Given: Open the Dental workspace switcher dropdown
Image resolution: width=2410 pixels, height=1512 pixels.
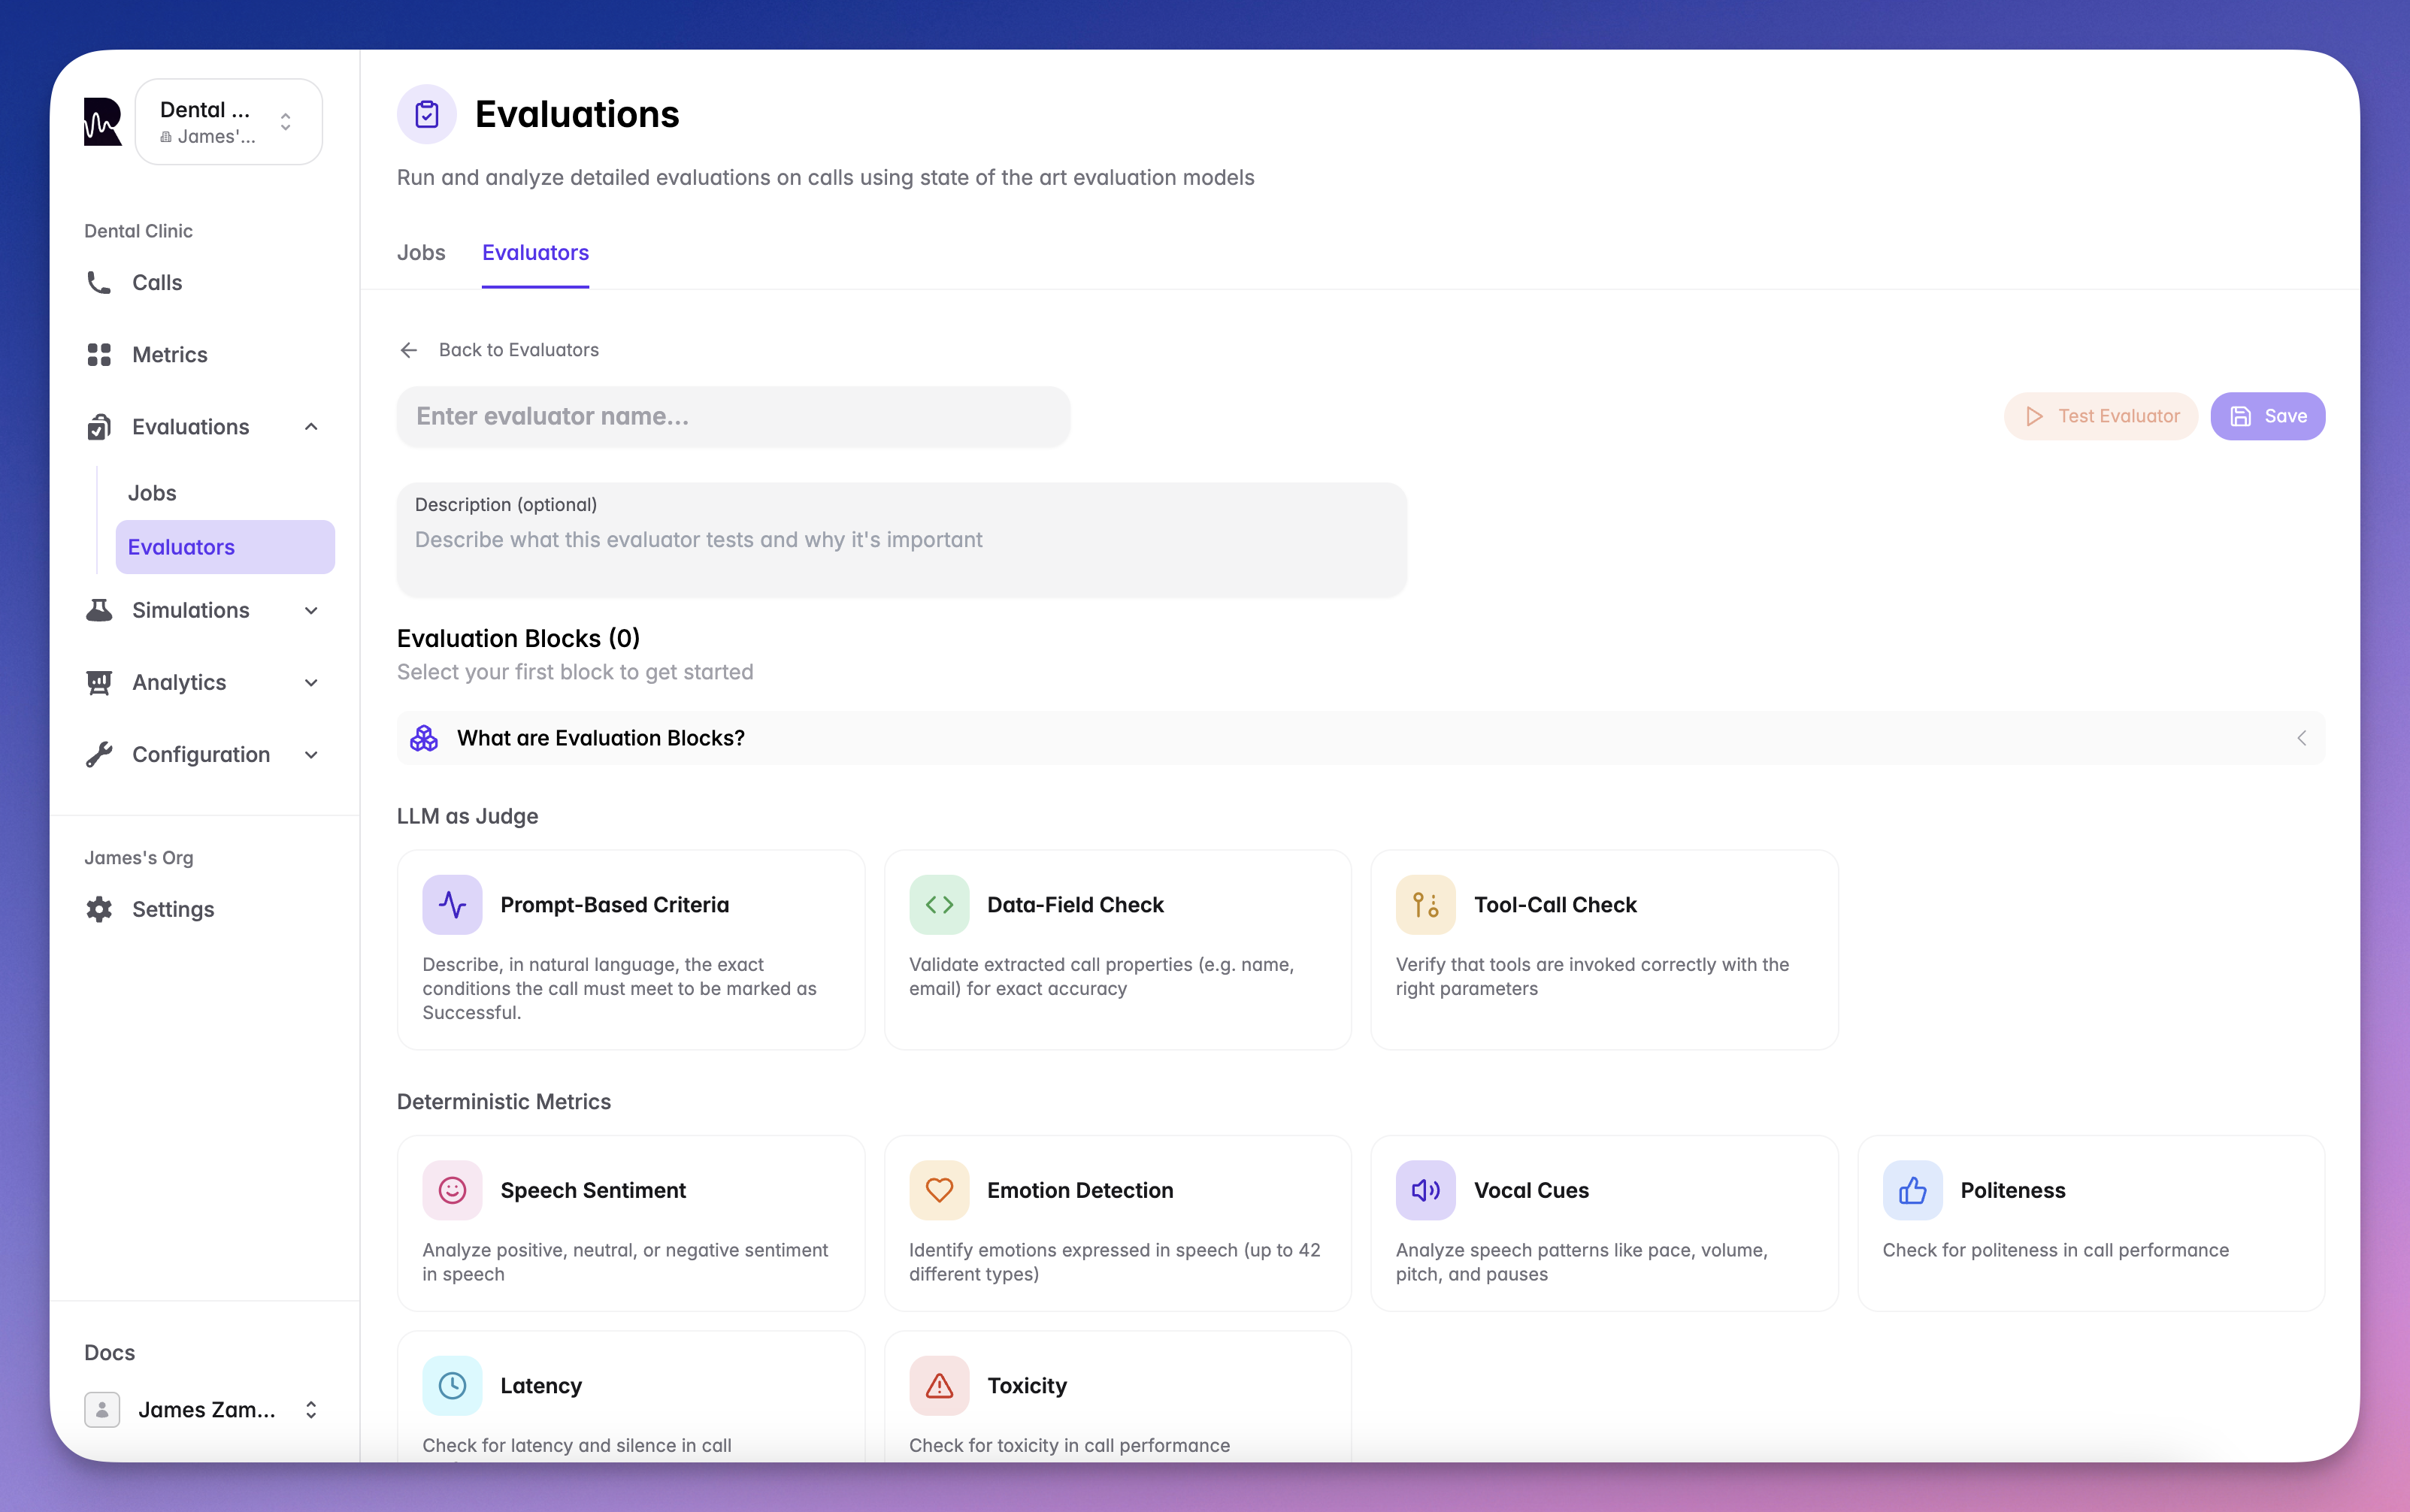Looking at the screenshot, I should pyautogui.click(x=228, y=122).
